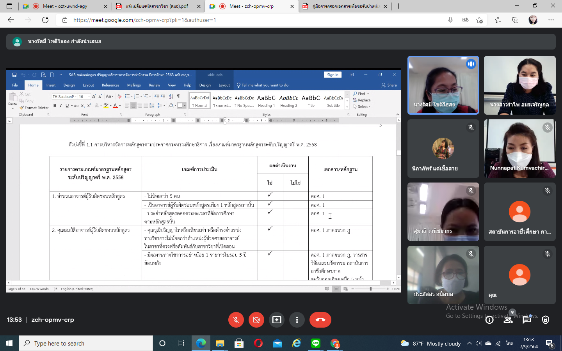Click the Present now screen share button

(277, 320)
